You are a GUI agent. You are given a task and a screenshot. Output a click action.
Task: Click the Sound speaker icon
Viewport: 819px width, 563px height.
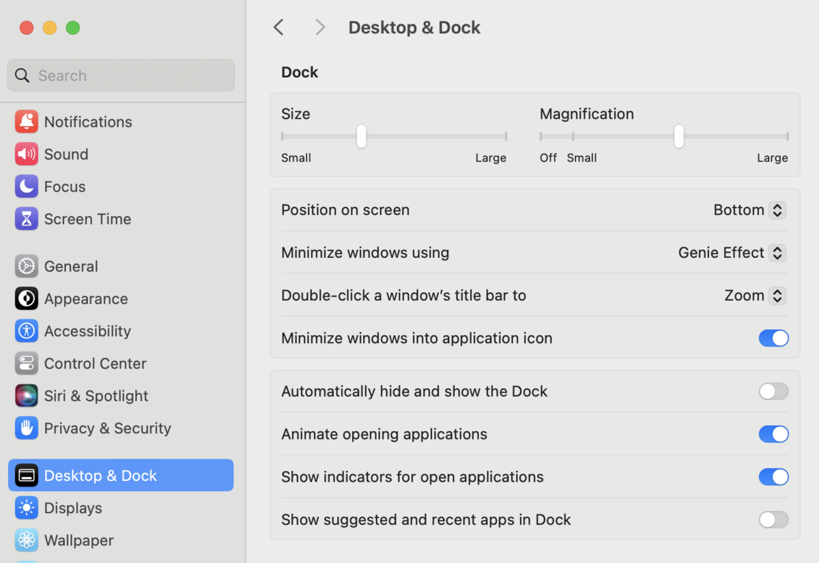[x=27, y=154]
